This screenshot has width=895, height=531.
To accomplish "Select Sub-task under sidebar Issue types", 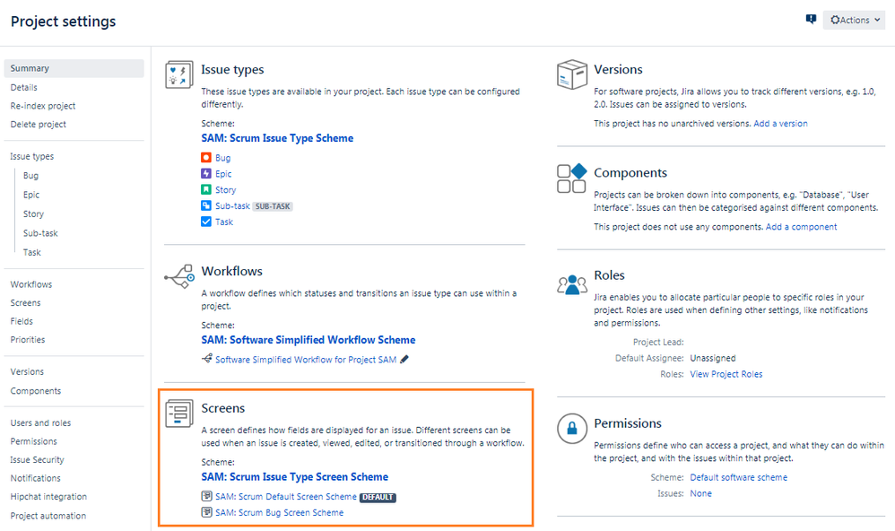I will (40, 233).
